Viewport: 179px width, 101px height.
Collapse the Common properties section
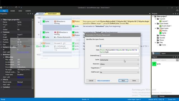[x=1, y=32]
